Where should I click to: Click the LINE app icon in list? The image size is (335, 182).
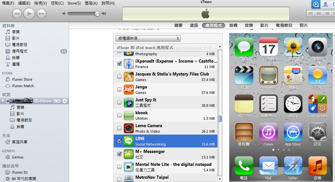pyautogui.click(x=129, y=141)
